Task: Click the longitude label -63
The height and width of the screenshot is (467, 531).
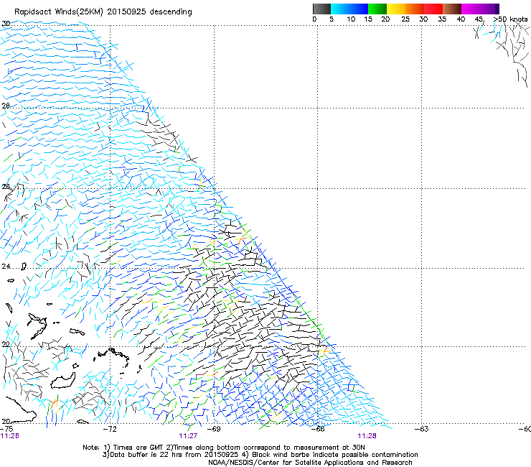Action: click(x=422, y=429)
